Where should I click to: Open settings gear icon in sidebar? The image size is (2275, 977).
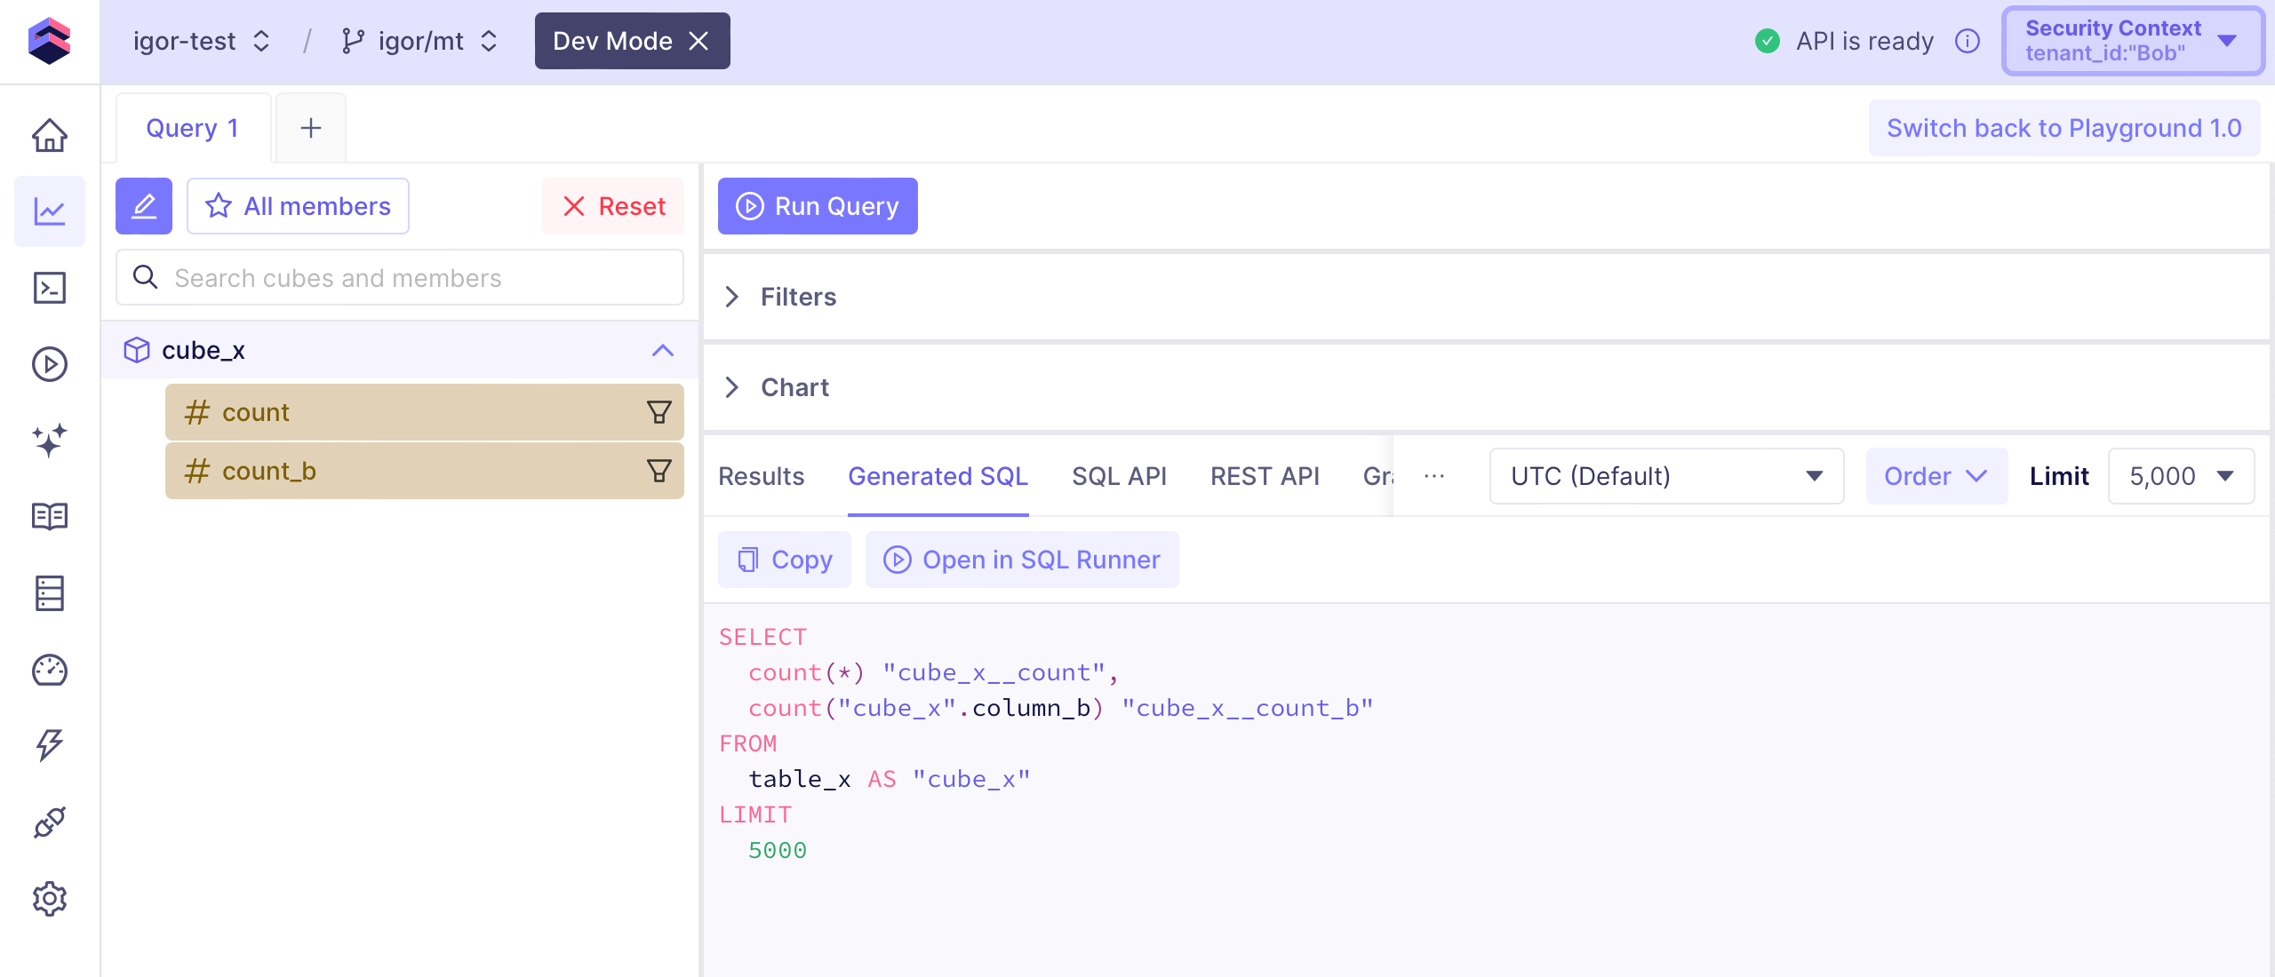50,899
